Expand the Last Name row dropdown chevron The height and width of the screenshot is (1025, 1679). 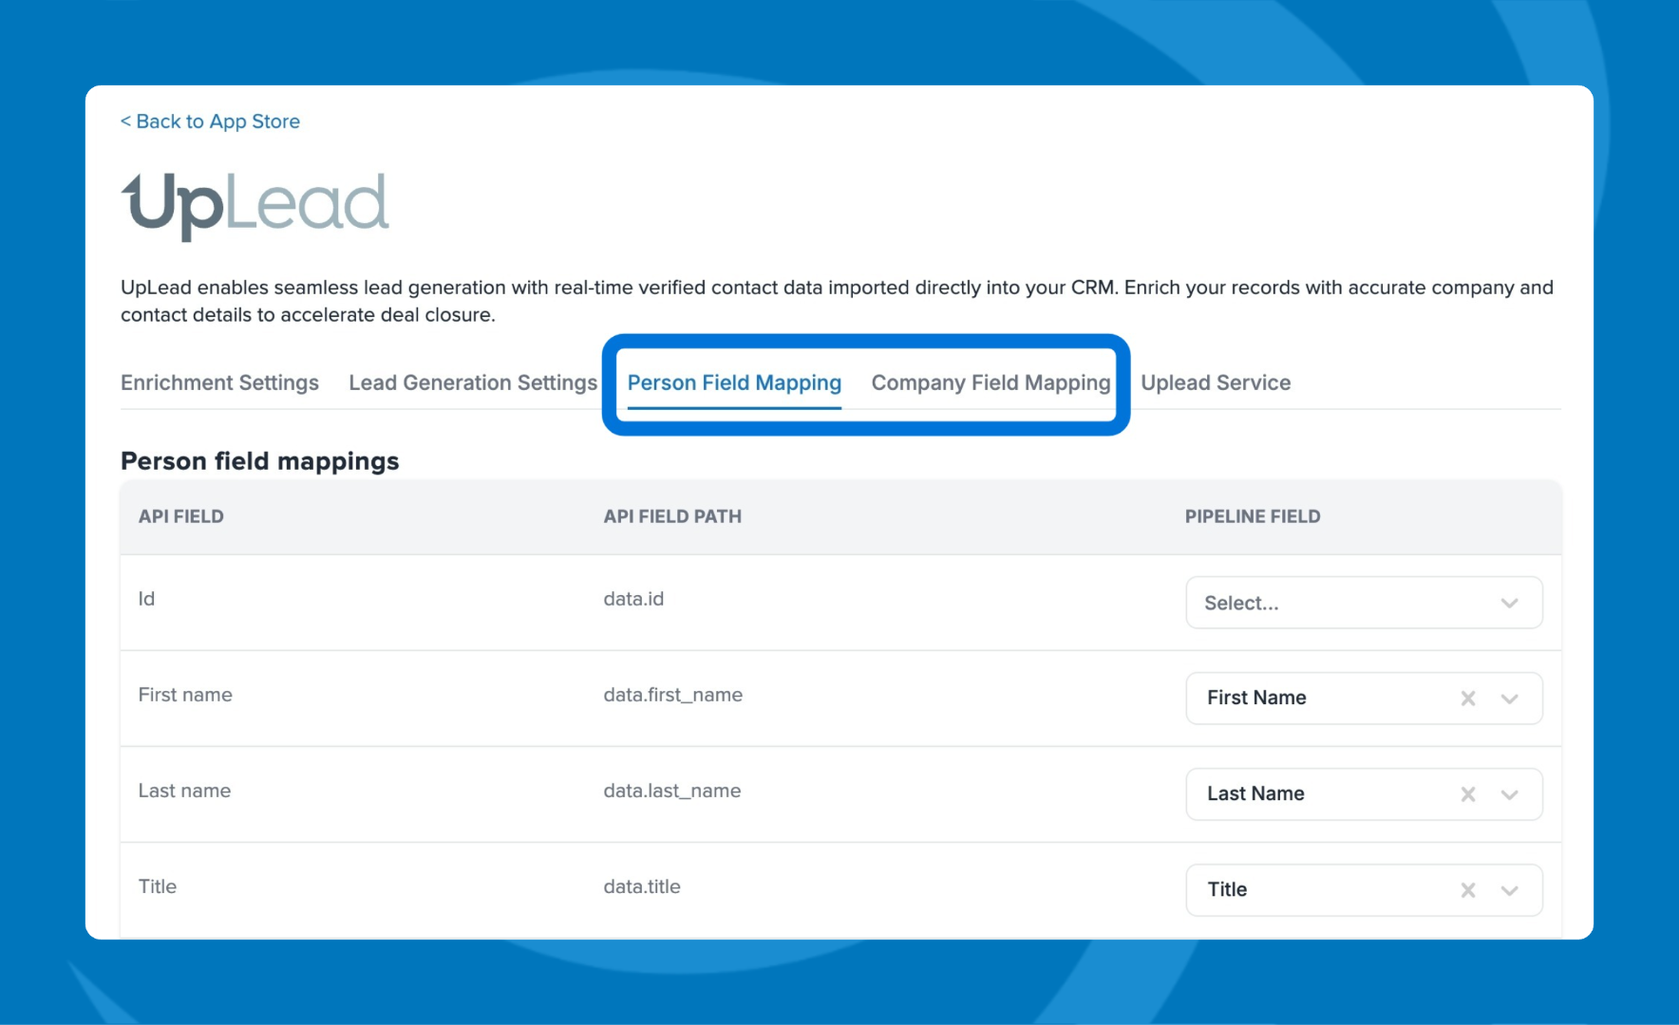(x=1509, y=794)
